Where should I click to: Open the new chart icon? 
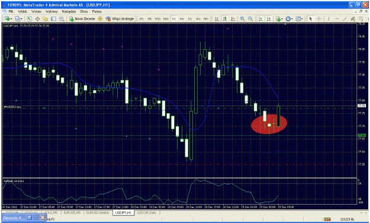[7, 18]
